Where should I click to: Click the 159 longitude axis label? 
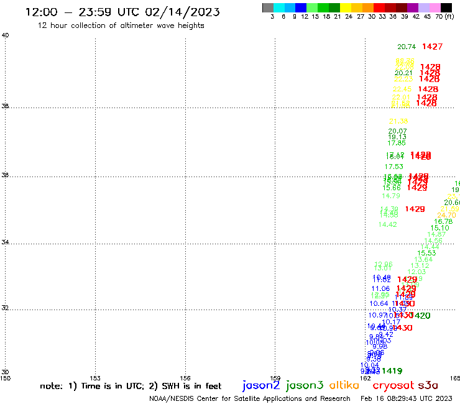coord(275,378)
